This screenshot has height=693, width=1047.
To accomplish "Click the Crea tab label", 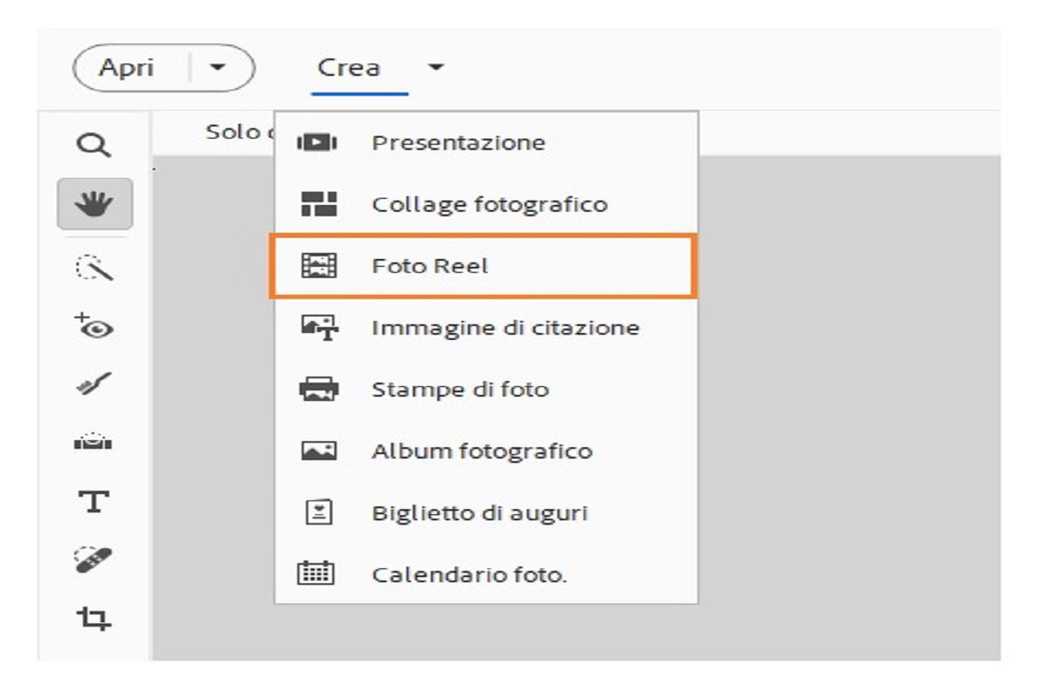I will click(349, 68).
